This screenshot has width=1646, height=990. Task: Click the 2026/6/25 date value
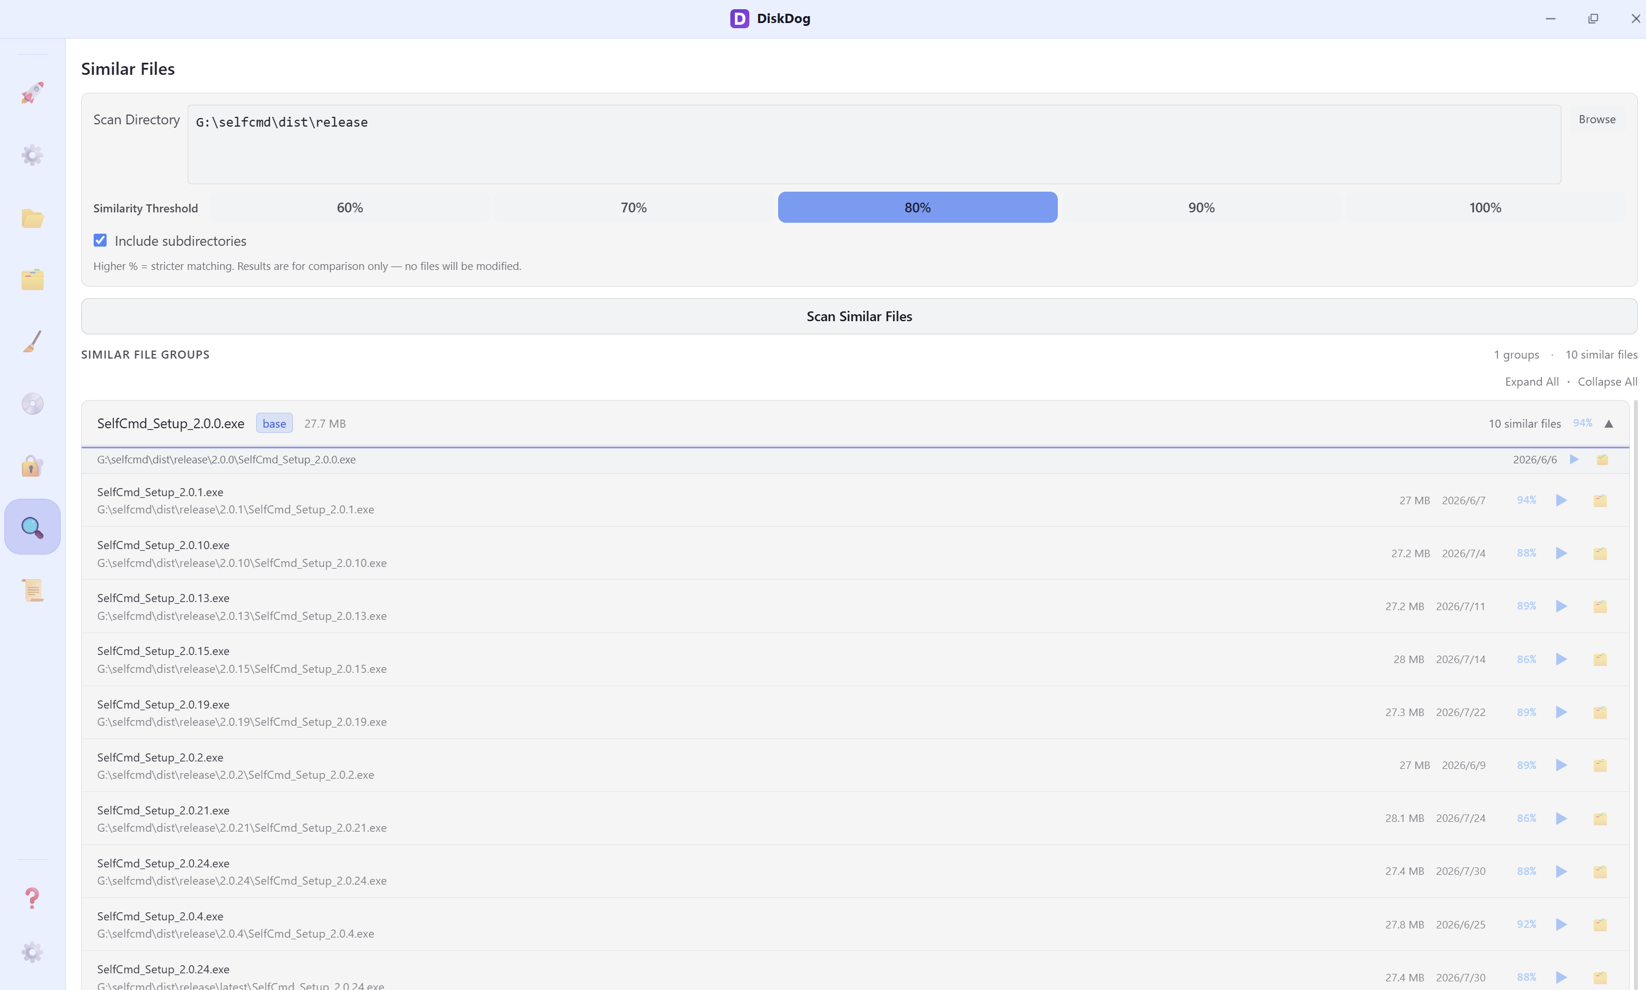[x=1461, y=924]
